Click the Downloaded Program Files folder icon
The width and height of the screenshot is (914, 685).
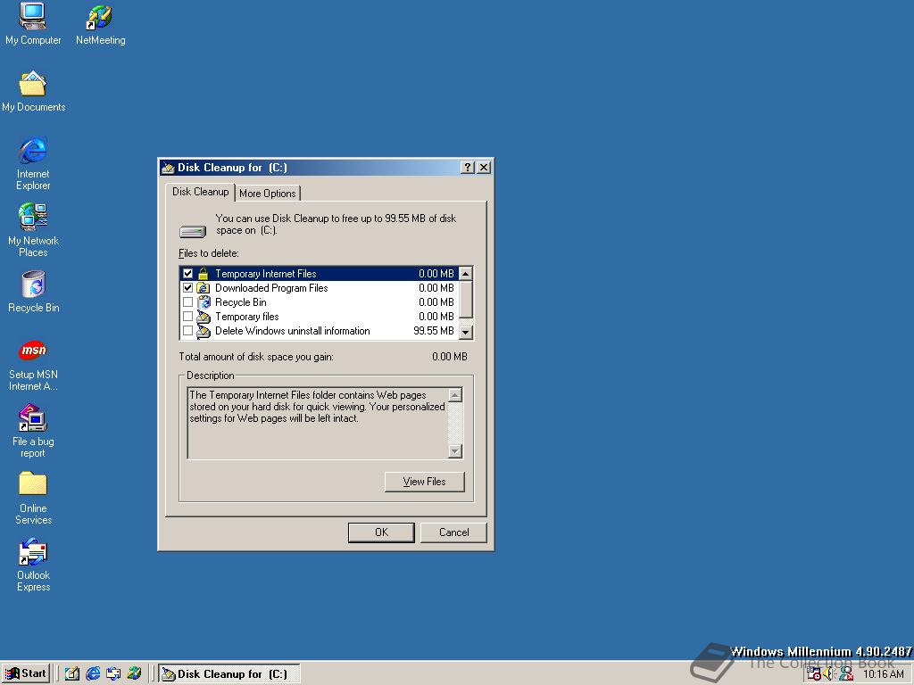203,288
